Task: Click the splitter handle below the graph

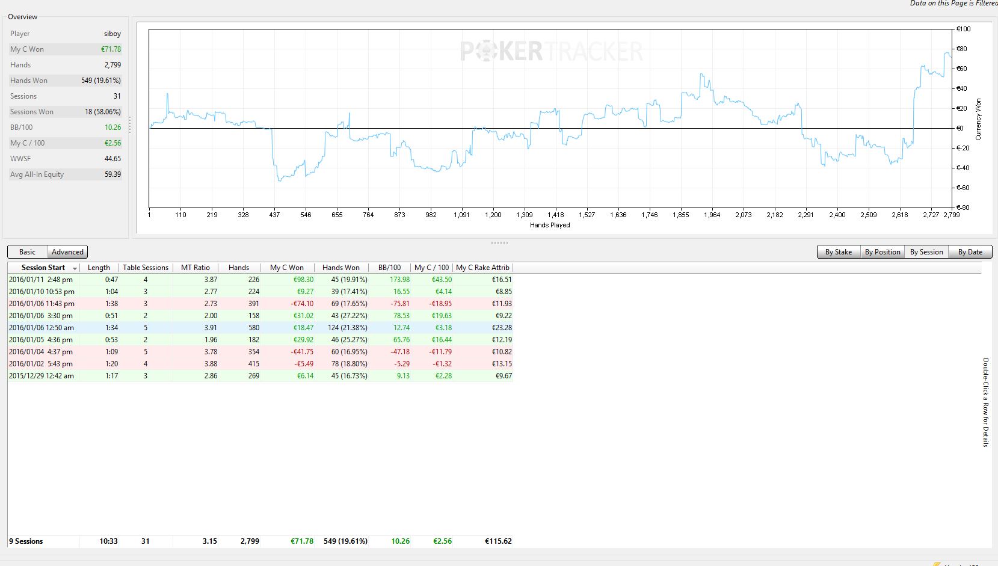Action: click(x=499, y=242)
